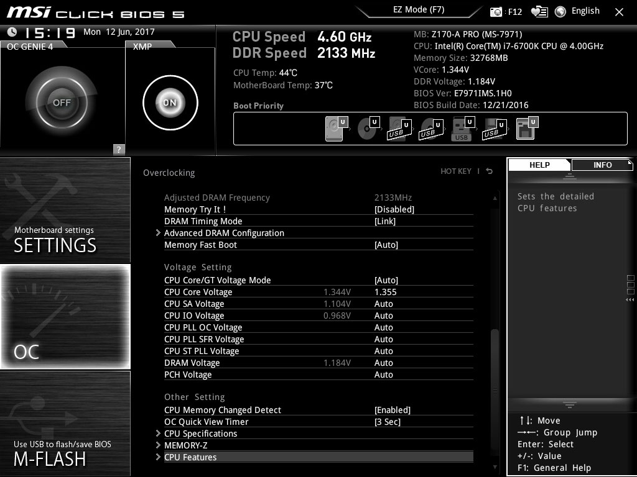Select the CD/DVD drive boot priority icon

point(368,129)
